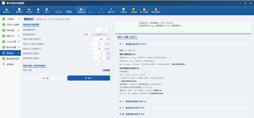Click help icon beside 基础深度修正系数 k₂
Viewport: 254px width, 118px height.
pos(109,58)
